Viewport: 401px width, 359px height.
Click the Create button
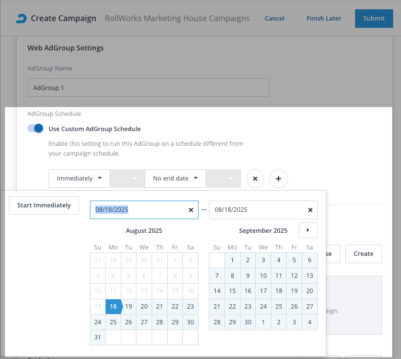click(x=363, y=253)
